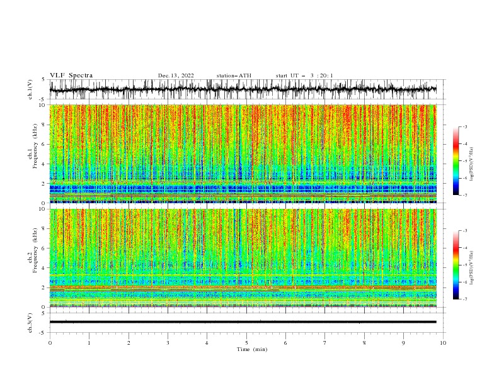Click the "start UT = 3:20:1" text
The image size is (499, 385).
click(x=304, y=75)
